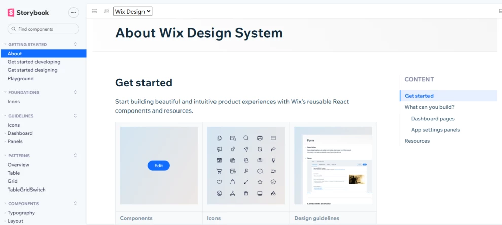Click the expand arrows icon in icons grid
This screenshot has height=225, width=502.
(246, 182)
